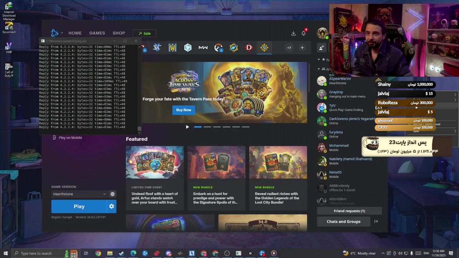Click Play on Mobile link
This screenshot has height=258, width=459.
click(x=67, y=138)
